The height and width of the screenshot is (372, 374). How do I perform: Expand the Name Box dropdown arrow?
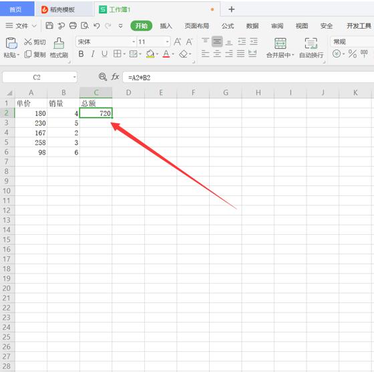click(74, 77)
